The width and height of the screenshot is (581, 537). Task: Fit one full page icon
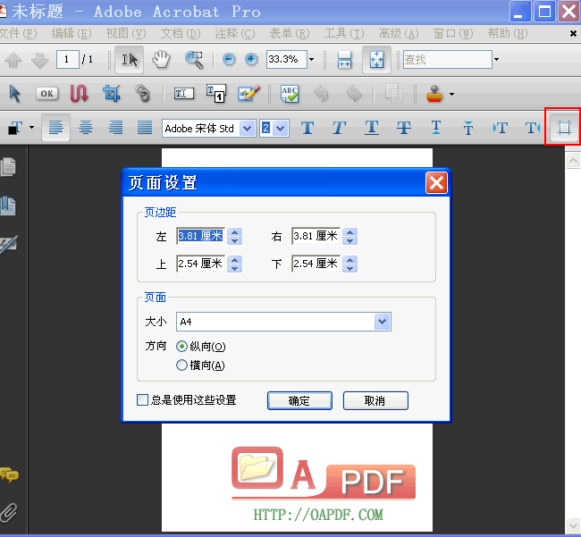[x=376, y=60]
